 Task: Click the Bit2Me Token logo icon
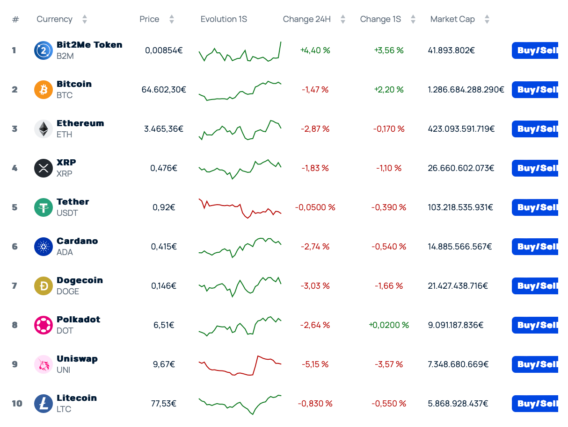coord(43,50)
